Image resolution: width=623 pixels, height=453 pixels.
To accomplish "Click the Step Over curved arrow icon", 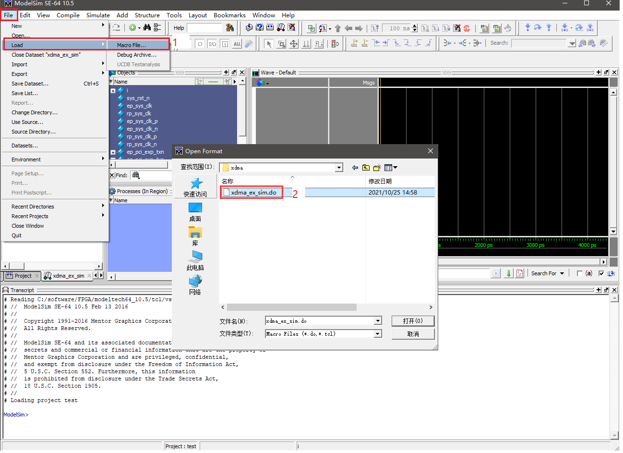I will [x=538, y=28].
